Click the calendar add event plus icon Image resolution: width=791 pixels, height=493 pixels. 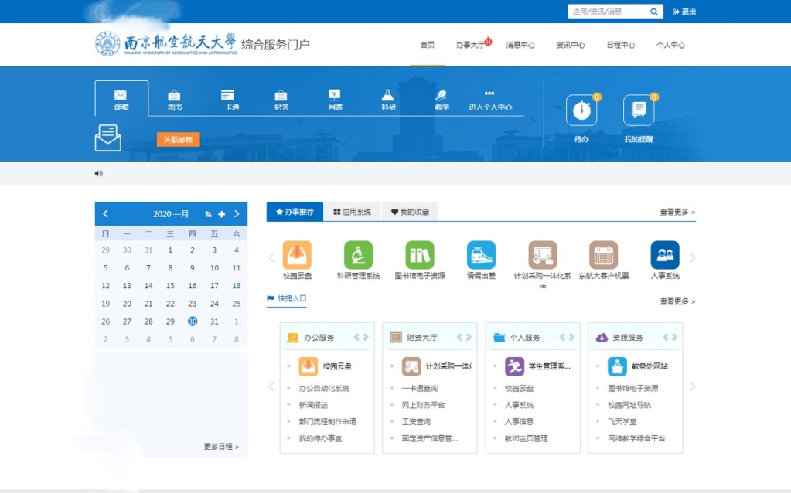point(222,214)
